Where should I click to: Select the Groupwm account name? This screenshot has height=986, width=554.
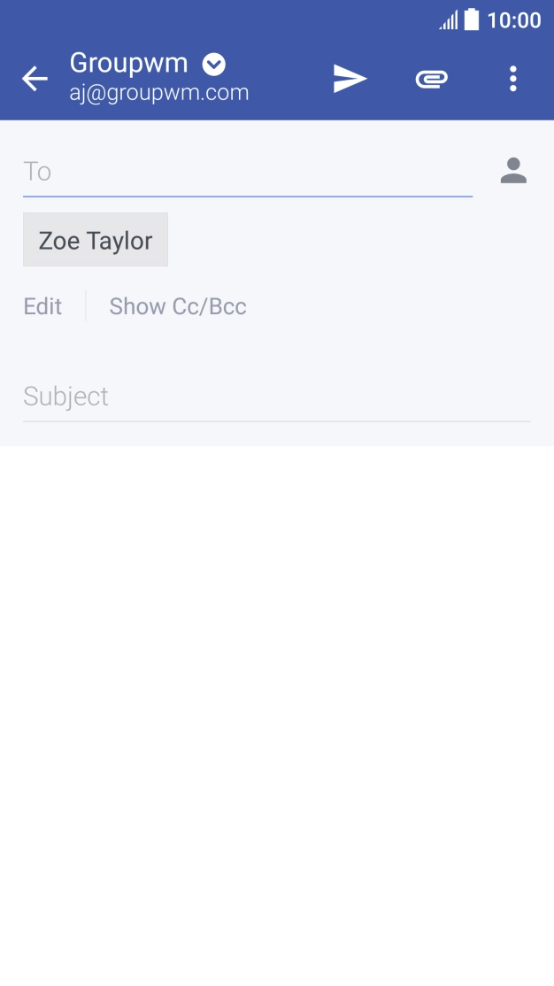pyautogui.click(x=129, y=64)
